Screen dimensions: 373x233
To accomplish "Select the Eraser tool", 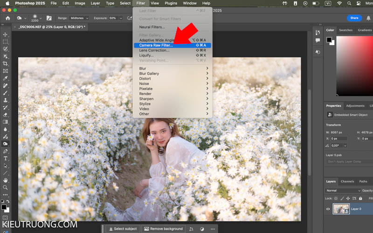I will (5, 115).
